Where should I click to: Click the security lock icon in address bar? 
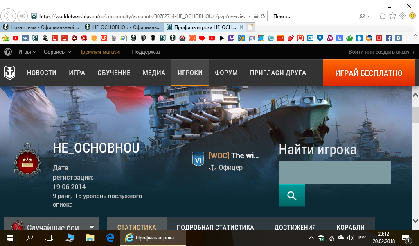(256, 16)
